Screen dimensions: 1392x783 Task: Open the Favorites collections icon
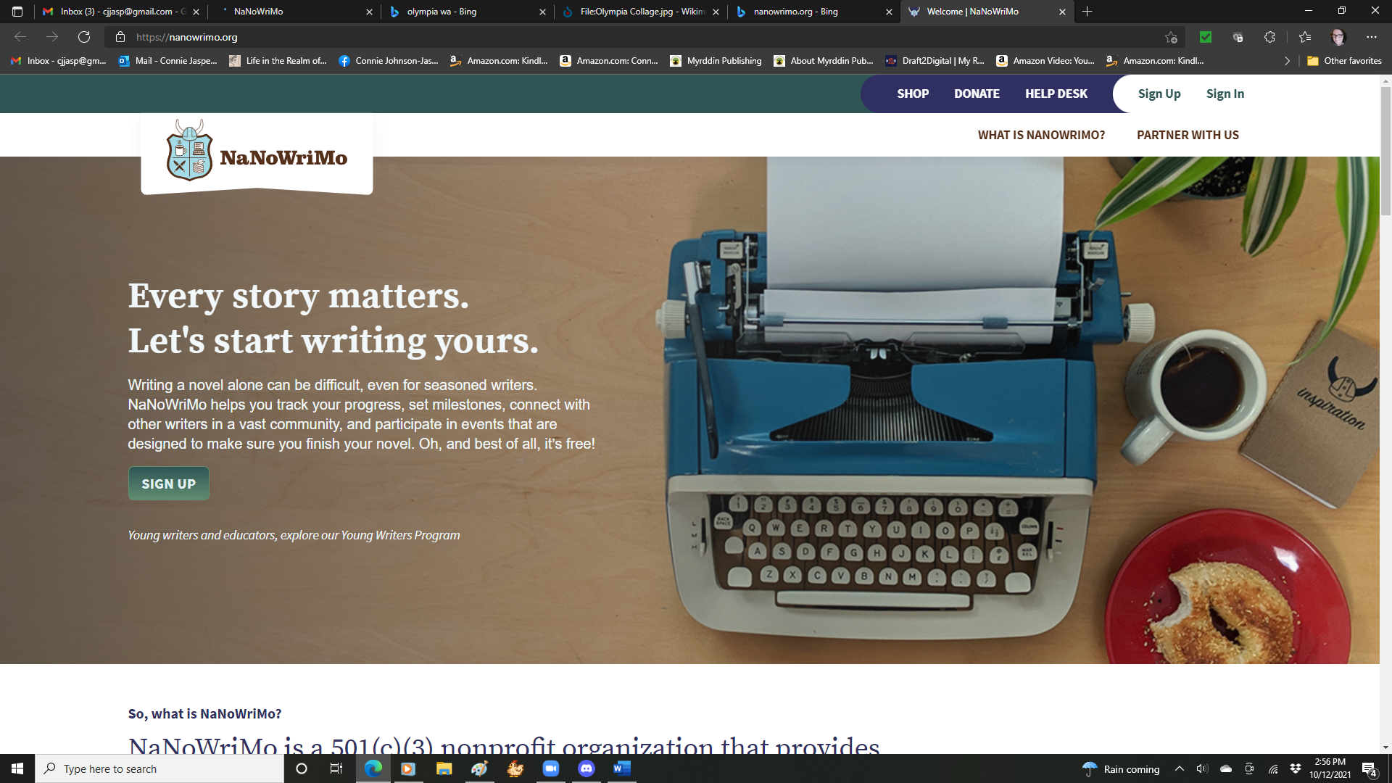[x=1305, y=37]
